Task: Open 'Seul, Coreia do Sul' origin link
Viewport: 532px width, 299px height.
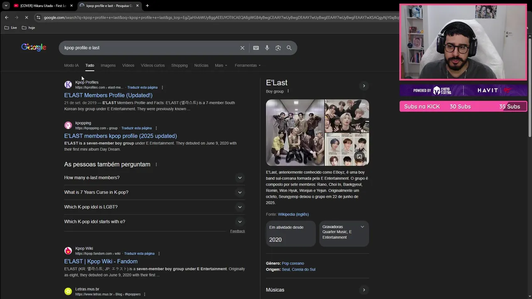Action: pos(298,270)
